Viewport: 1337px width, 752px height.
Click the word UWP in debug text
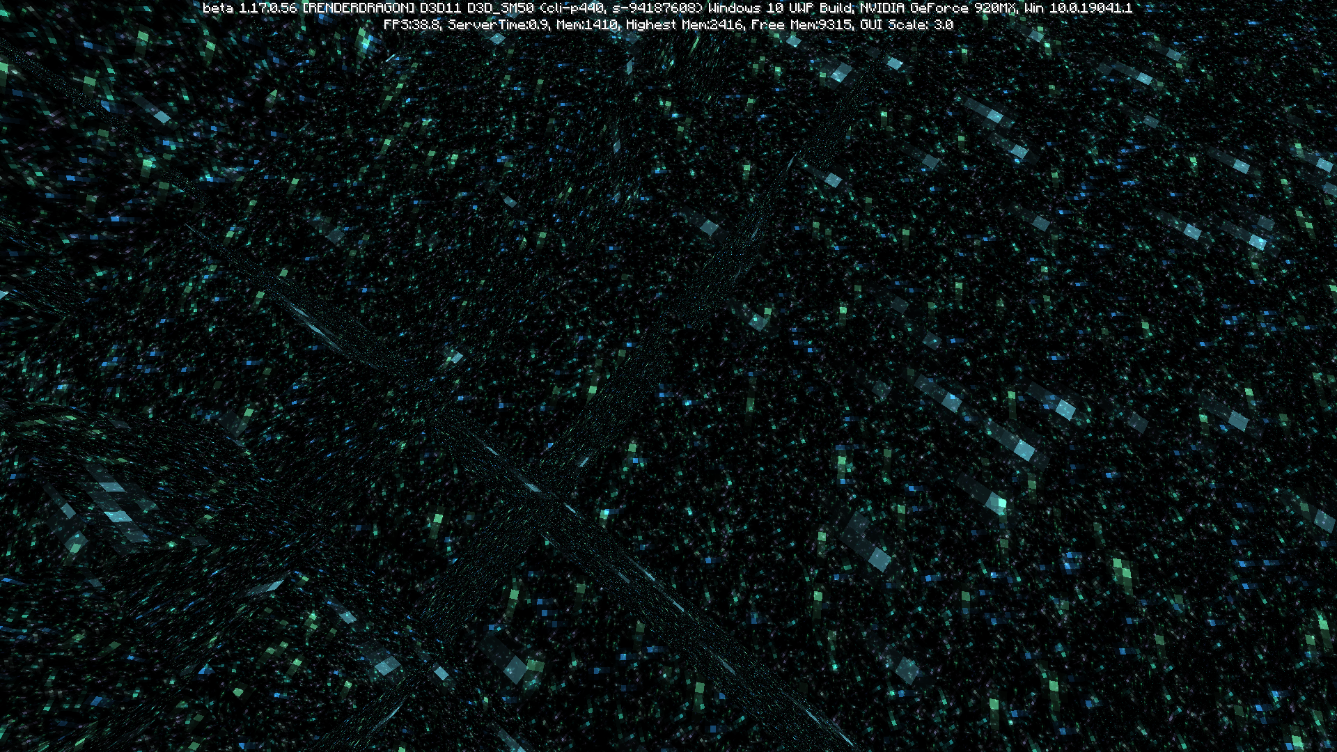click(x=802, y=8)
